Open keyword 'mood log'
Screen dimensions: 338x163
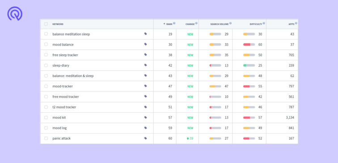click(x=59, y=128)
